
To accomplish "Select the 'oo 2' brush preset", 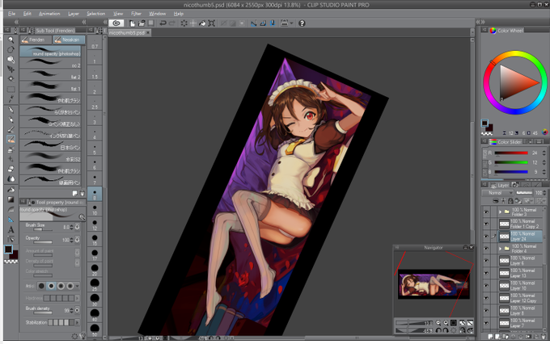I will pos(50,63).
